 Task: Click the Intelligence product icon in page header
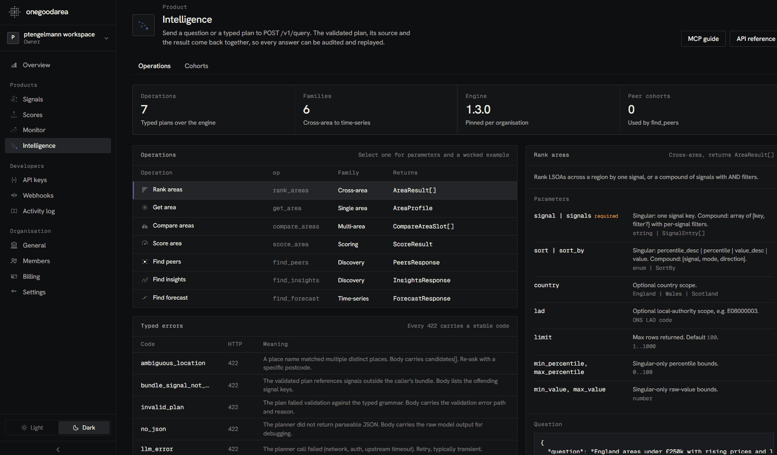(144, 25)
